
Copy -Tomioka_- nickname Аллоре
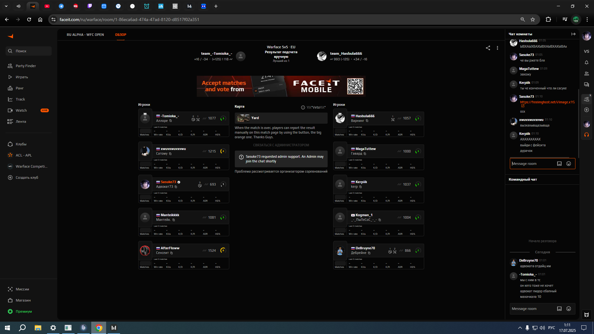(x=170, y=121)
